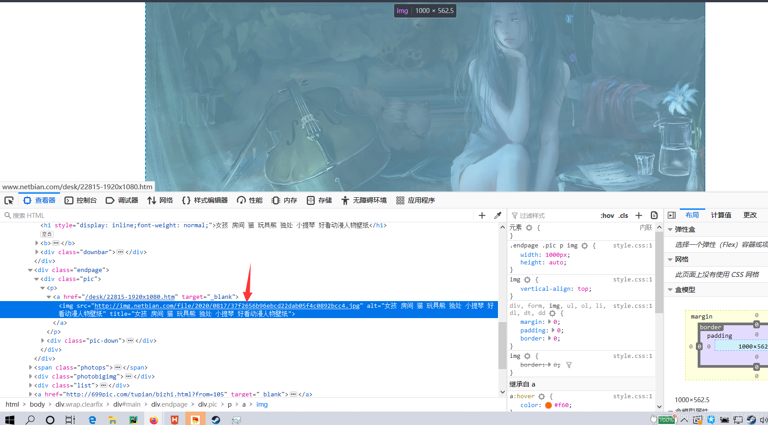The width and height of the screenshot is (768, 425).
Task: Click the rules panel scrollbar up arrow
Action: [659, 227]
